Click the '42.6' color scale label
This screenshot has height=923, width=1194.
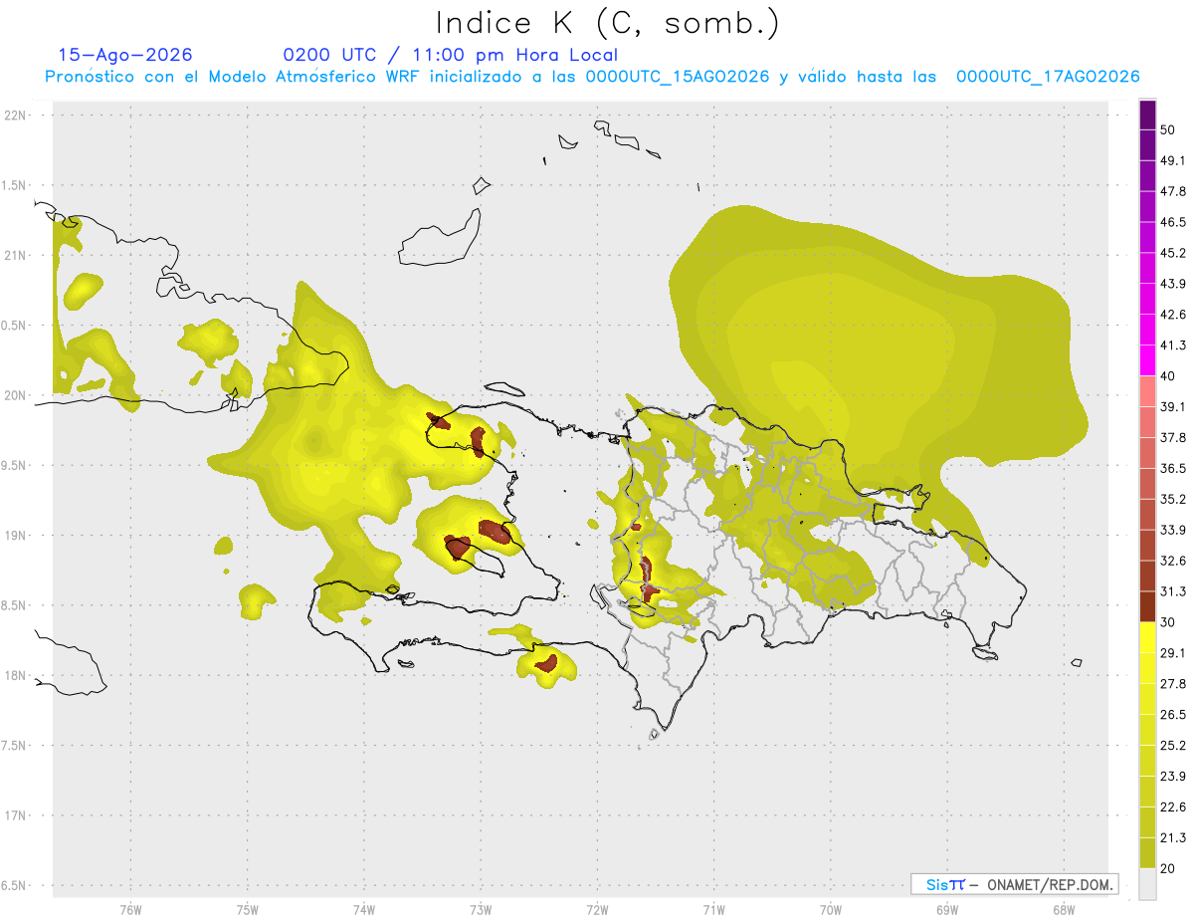coord(1174,315)
